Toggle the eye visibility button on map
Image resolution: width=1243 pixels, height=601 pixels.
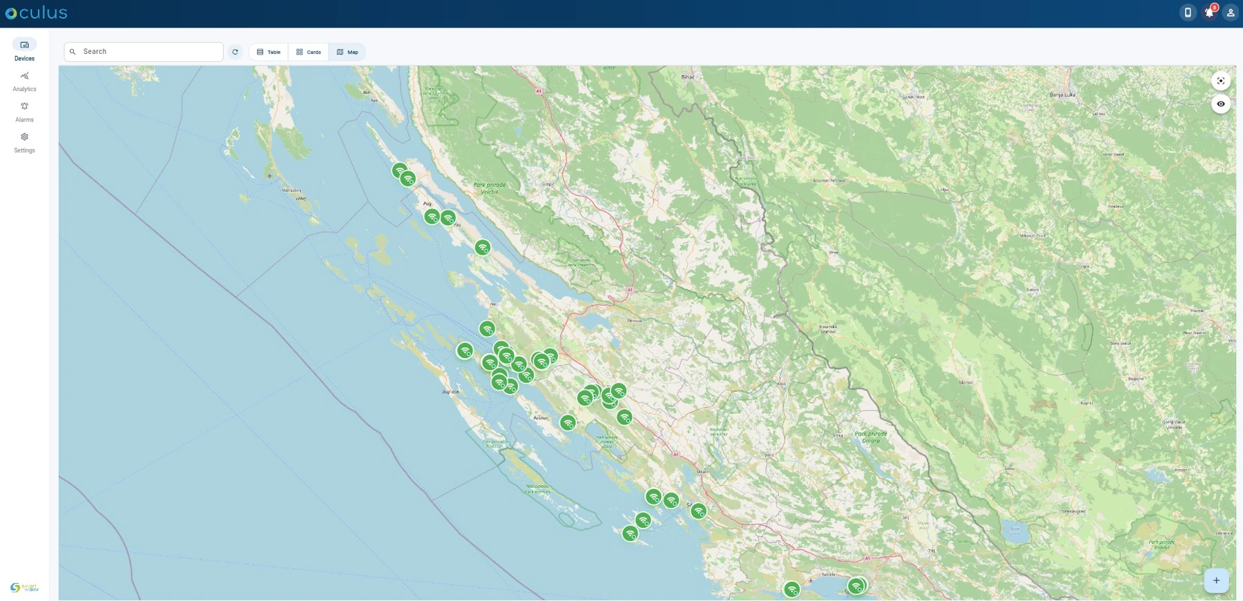coord(1221,104)
